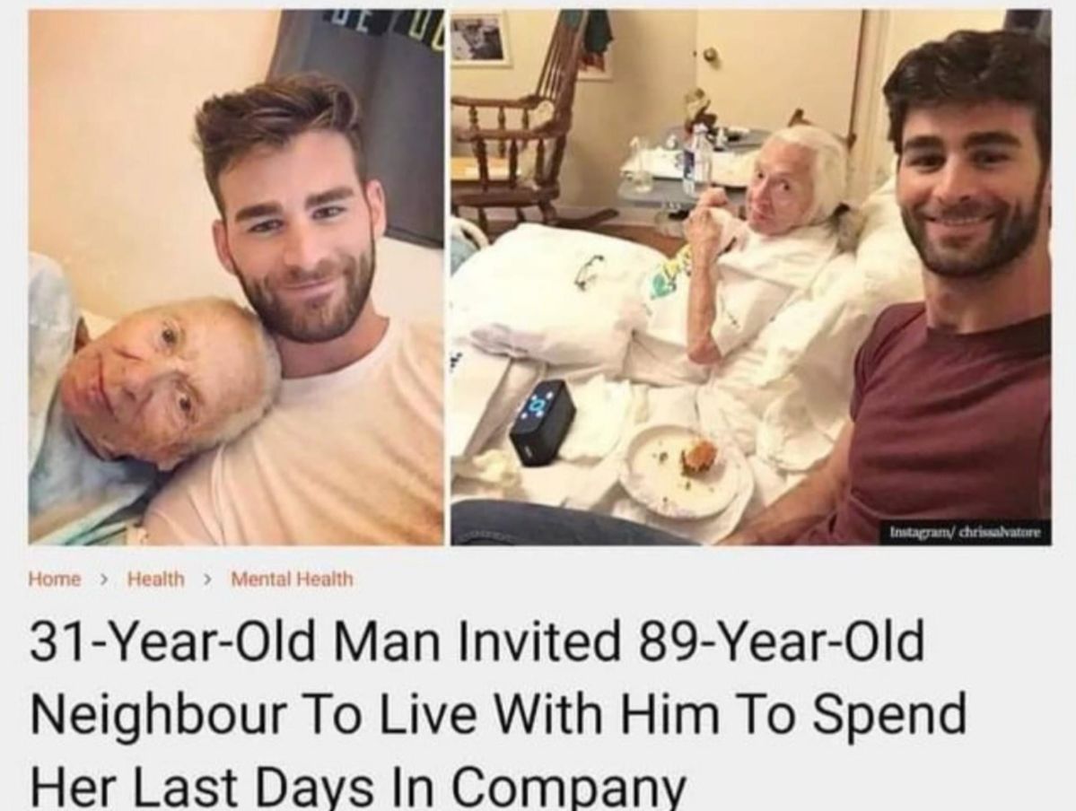
Task: Go to the Health breadcrumb category
Action: (156, 579)
